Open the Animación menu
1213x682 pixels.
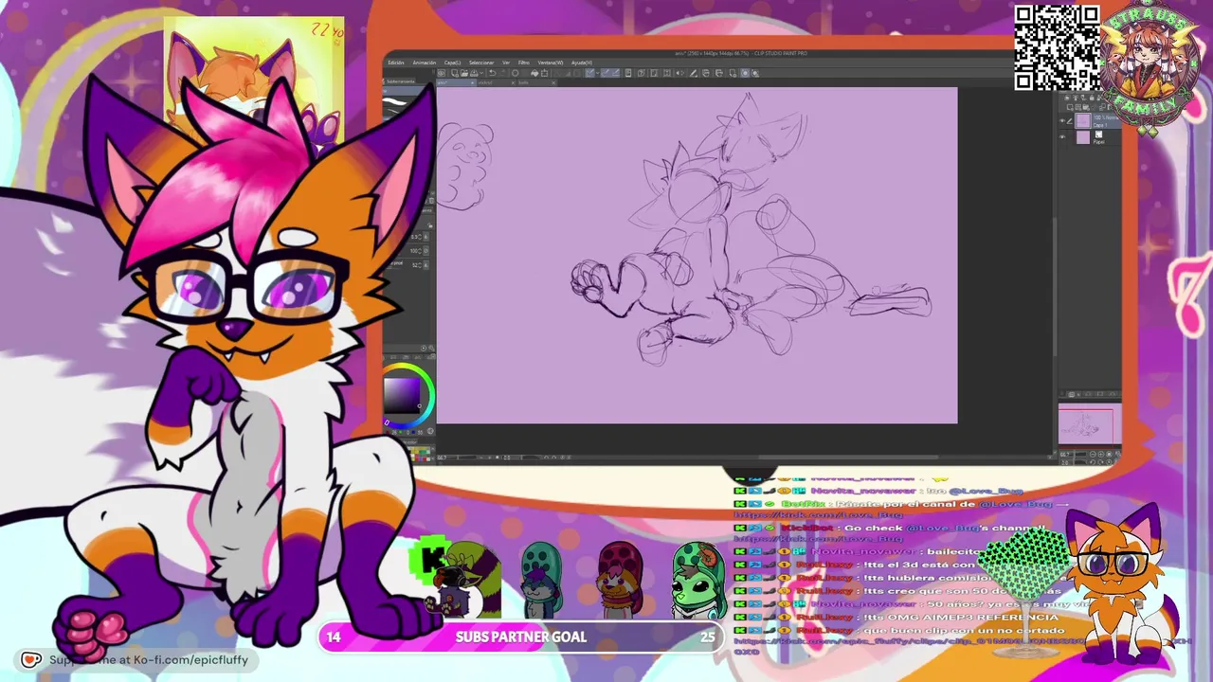425,63
